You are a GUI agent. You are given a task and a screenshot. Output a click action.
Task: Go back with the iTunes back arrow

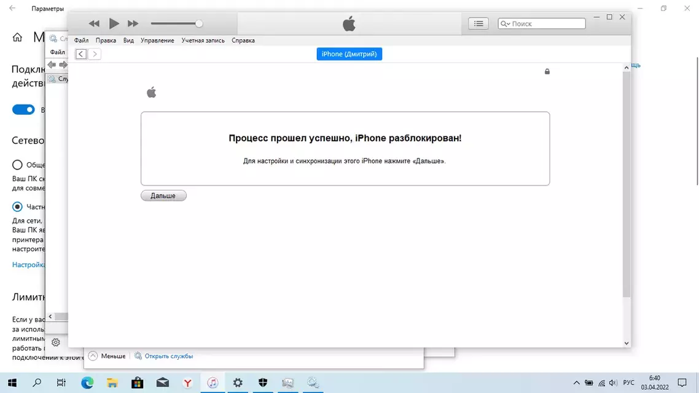pos(80,54)
